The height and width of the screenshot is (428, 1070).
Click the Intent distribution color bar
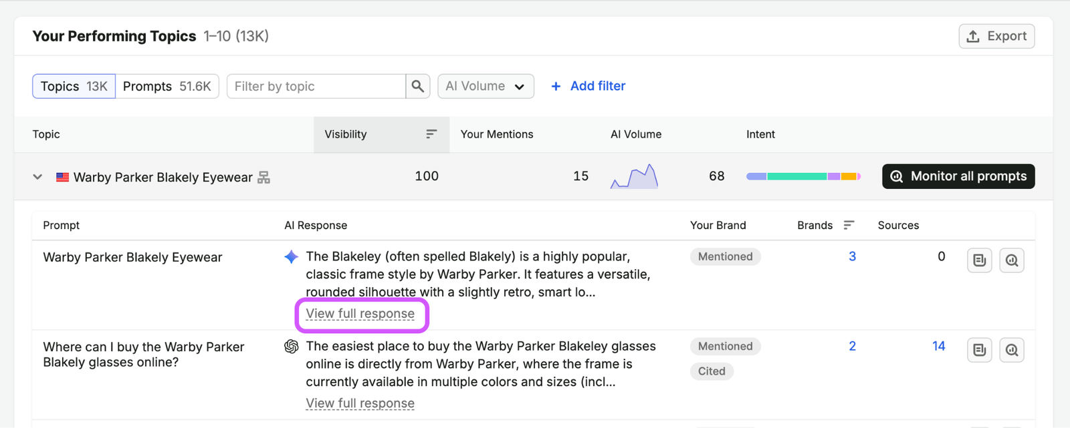click(803, 176)
